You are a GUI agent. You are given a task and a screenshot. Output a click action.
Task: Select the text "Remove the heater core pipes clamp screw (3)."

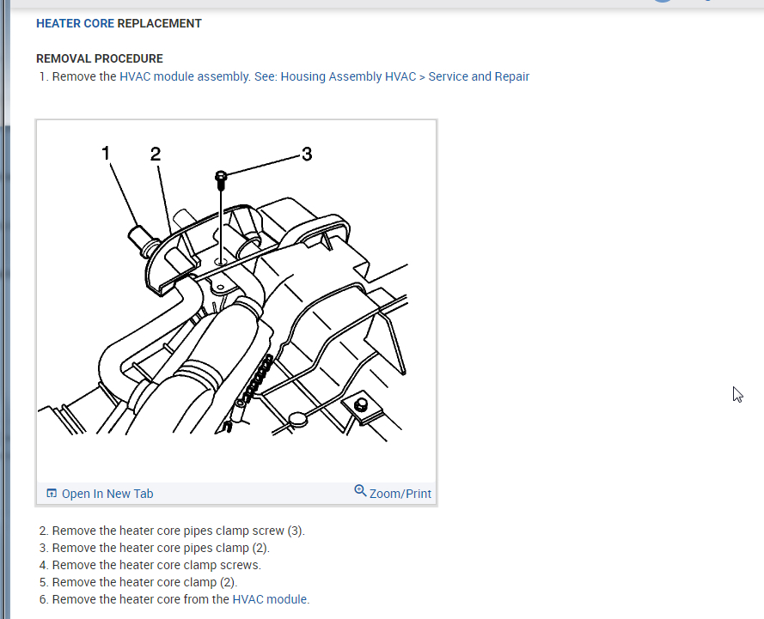pos(179,531)
